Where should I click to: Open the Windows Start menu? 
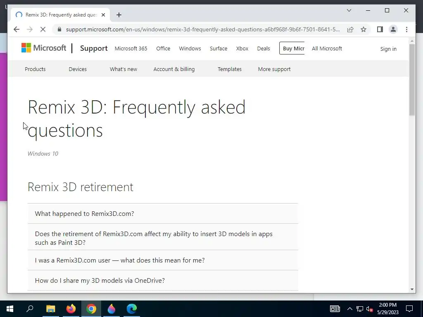[x=10, y=309]
